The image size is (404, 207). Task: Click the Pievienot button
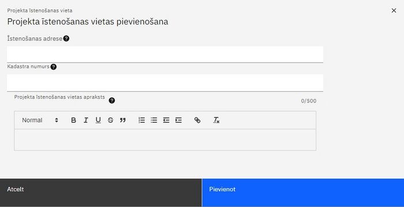coord(303,193)
